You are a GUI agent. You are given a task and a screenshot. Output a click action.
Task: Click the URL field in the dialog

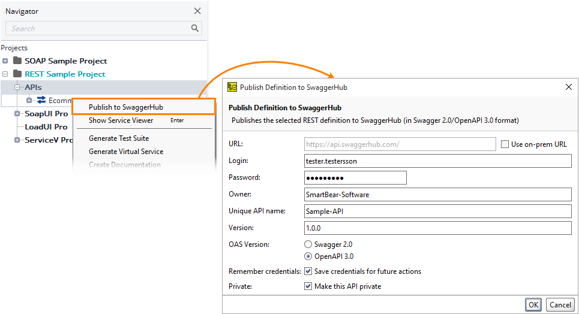400,144
